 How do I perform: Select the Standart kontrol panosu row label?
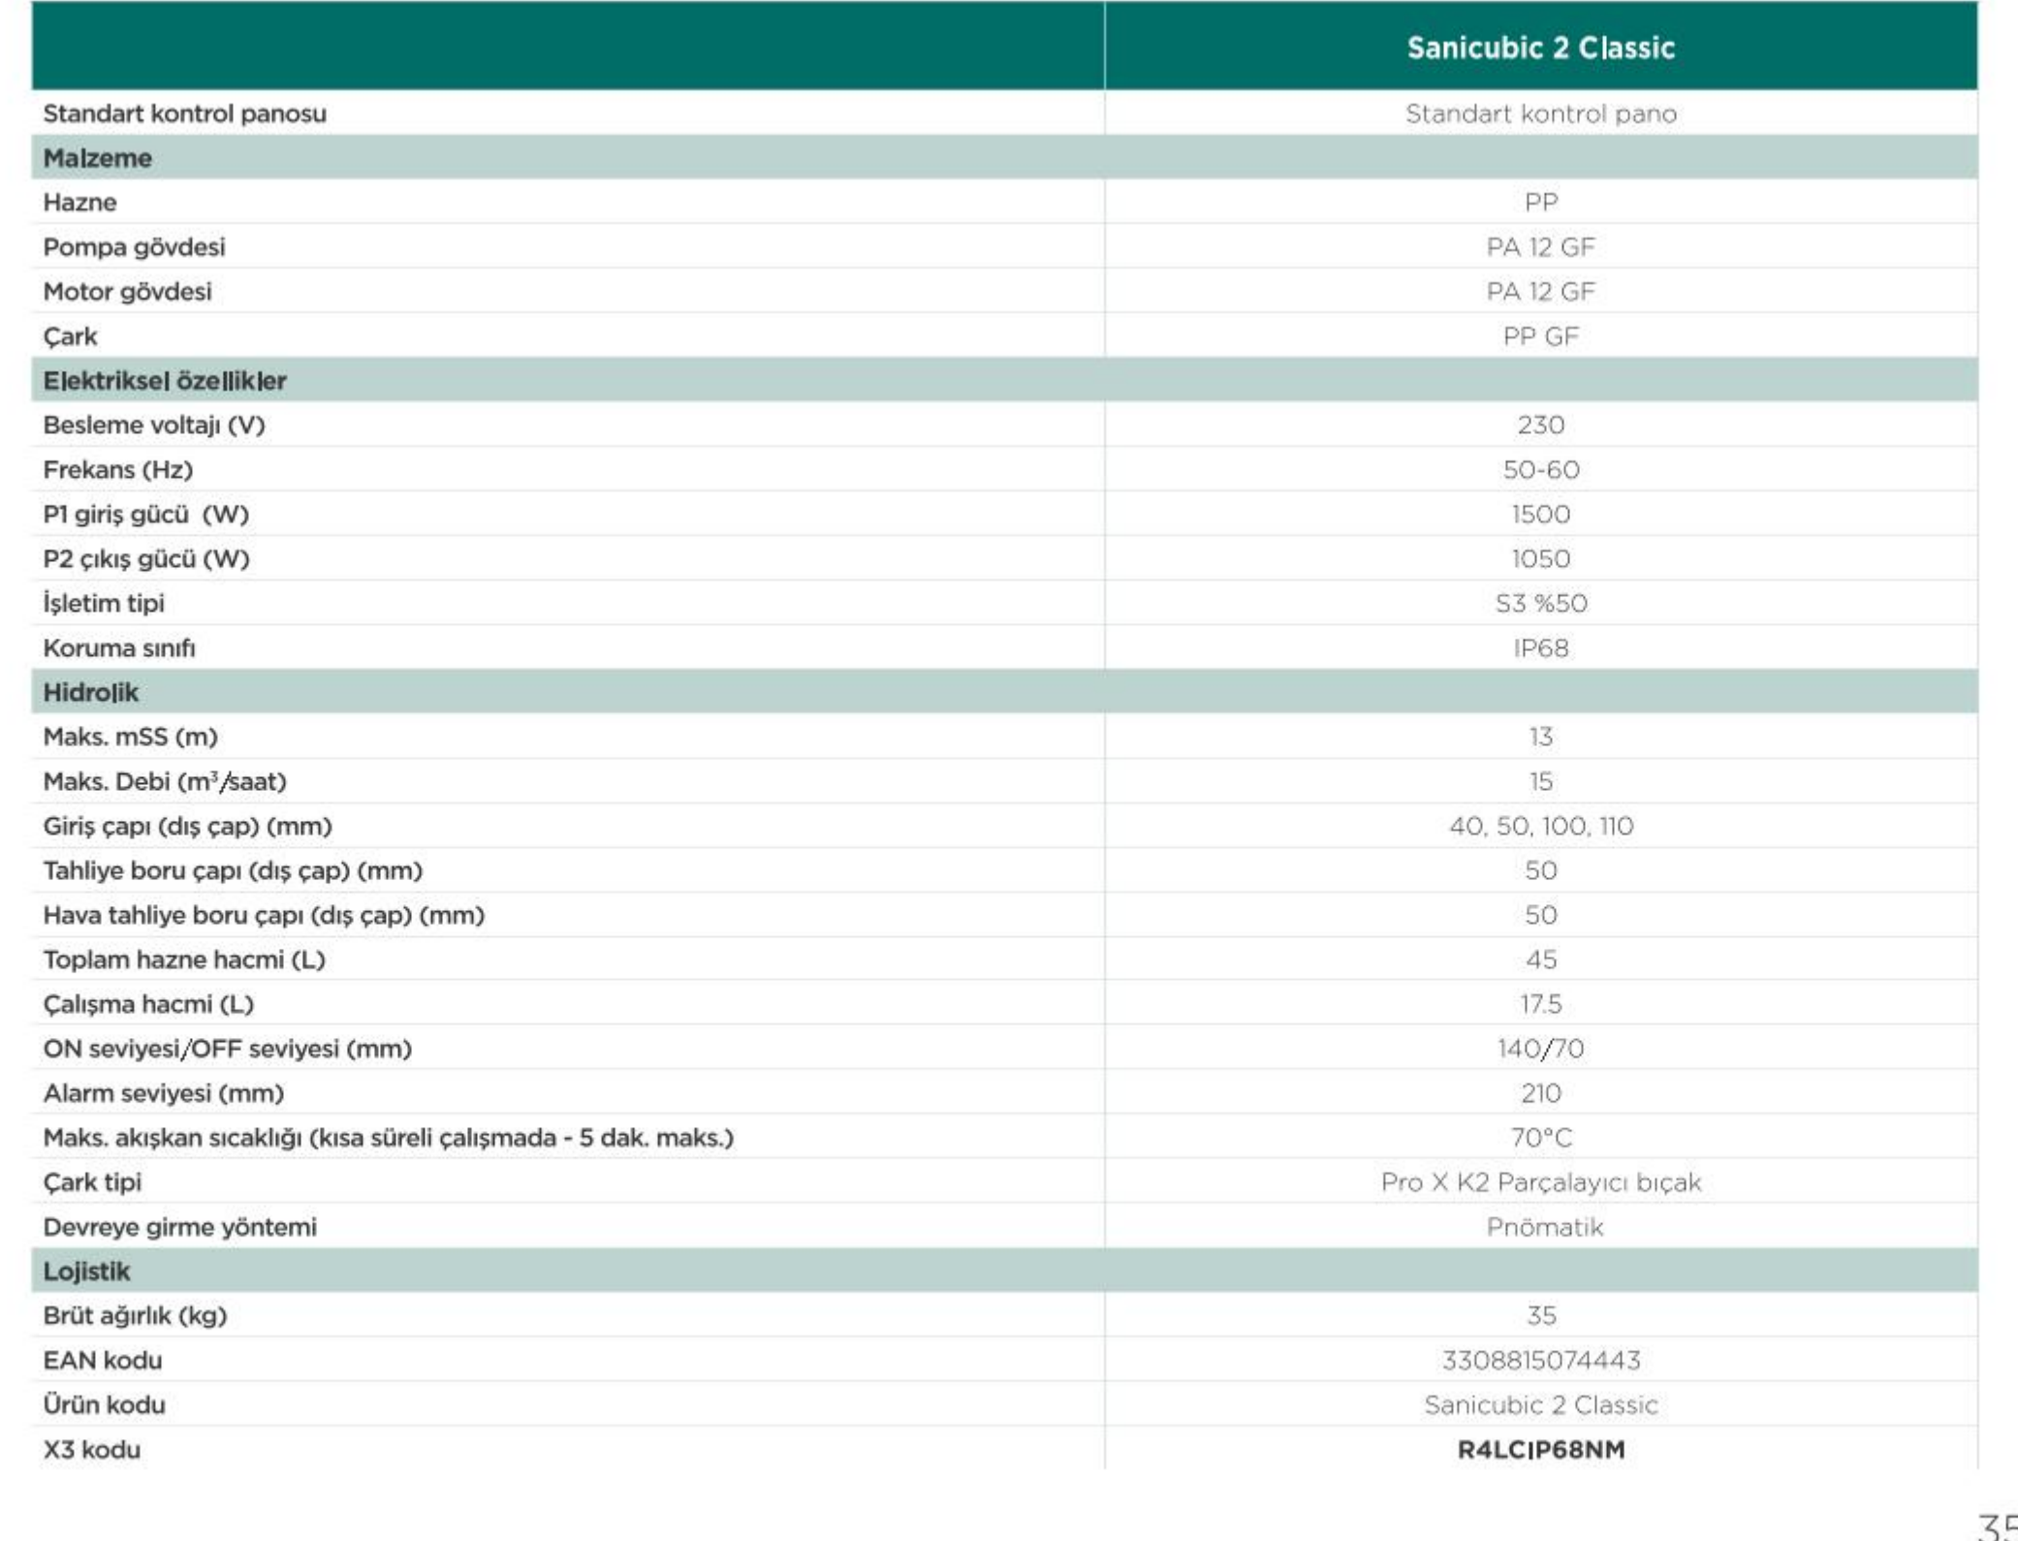(x=184, y=113)
